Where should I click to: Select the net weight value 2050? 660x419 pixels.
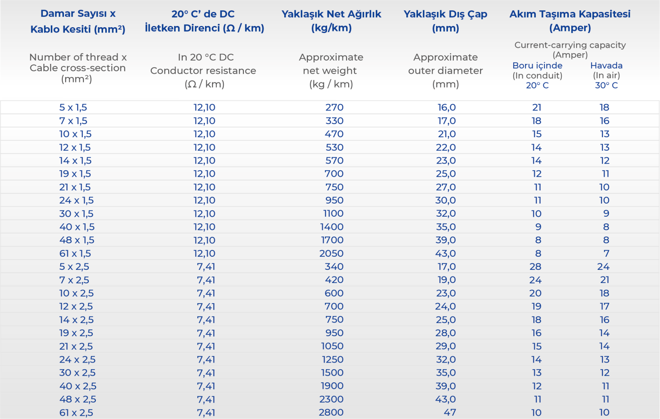click(x=331, y=253)
